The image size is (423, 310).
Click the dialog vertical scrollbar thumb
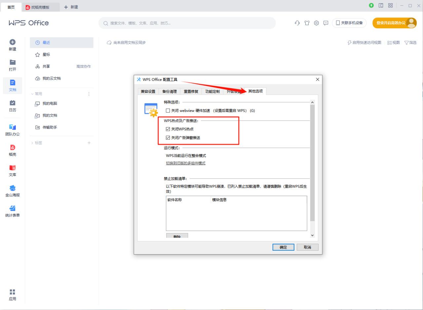coord(312,163)
